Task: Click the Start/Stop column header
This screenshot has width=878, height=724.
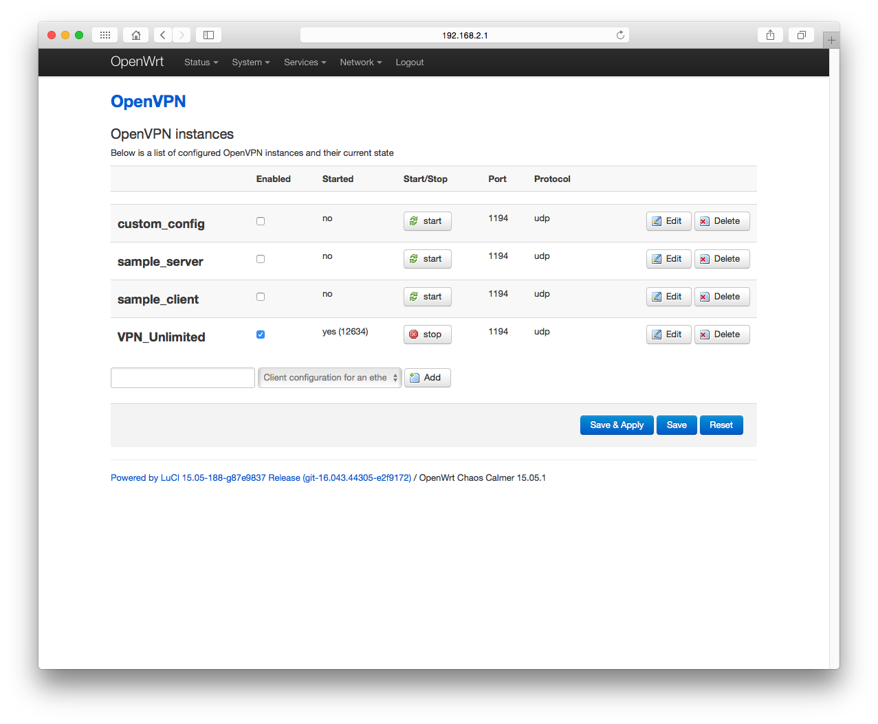Action: (x=426, y=179)
